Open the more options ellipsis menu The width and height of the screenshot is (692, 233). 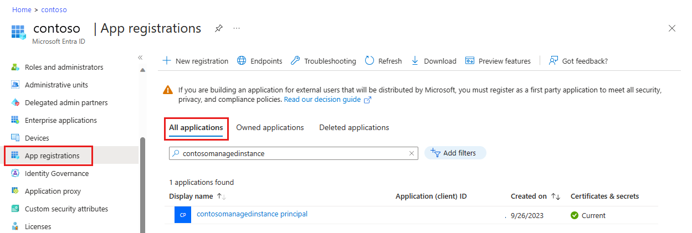(237, 28)
